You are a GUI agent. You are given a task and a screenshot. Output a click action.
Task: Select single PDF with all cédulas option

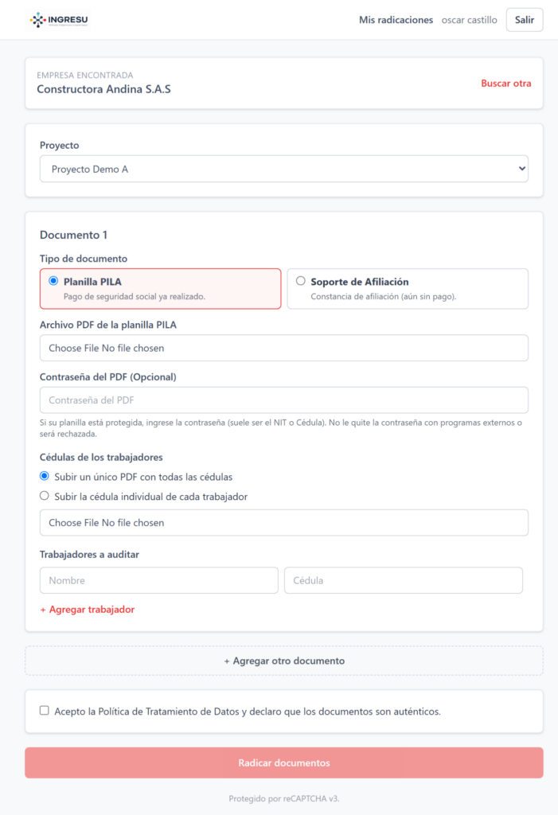45,476
